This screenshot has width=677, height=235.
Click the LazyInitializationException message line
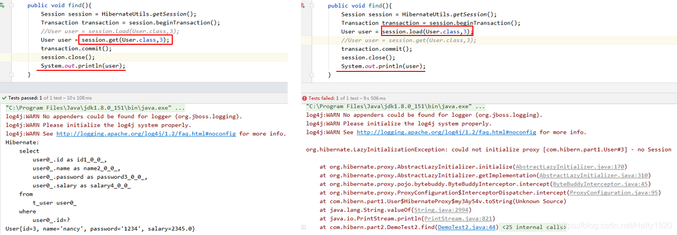[489, 150]
